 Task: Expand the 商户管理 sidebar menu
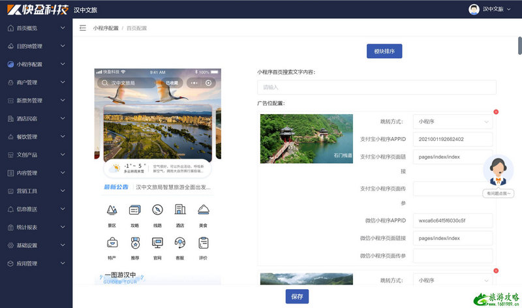36,83
